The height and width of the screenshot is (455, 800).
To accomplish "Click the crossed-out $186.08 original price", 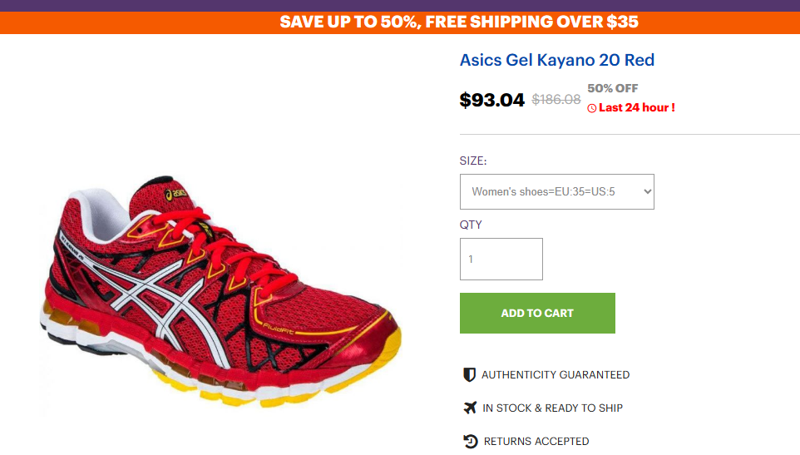I will pos(556,100).
